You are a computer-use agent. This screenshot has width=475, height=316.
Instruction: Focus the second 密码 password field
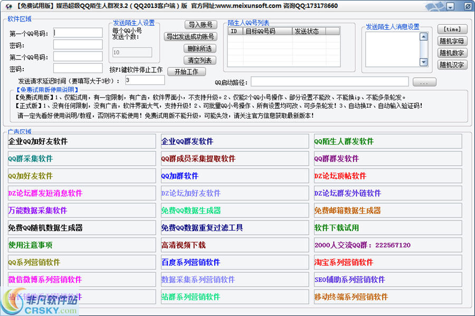point(78,68)
